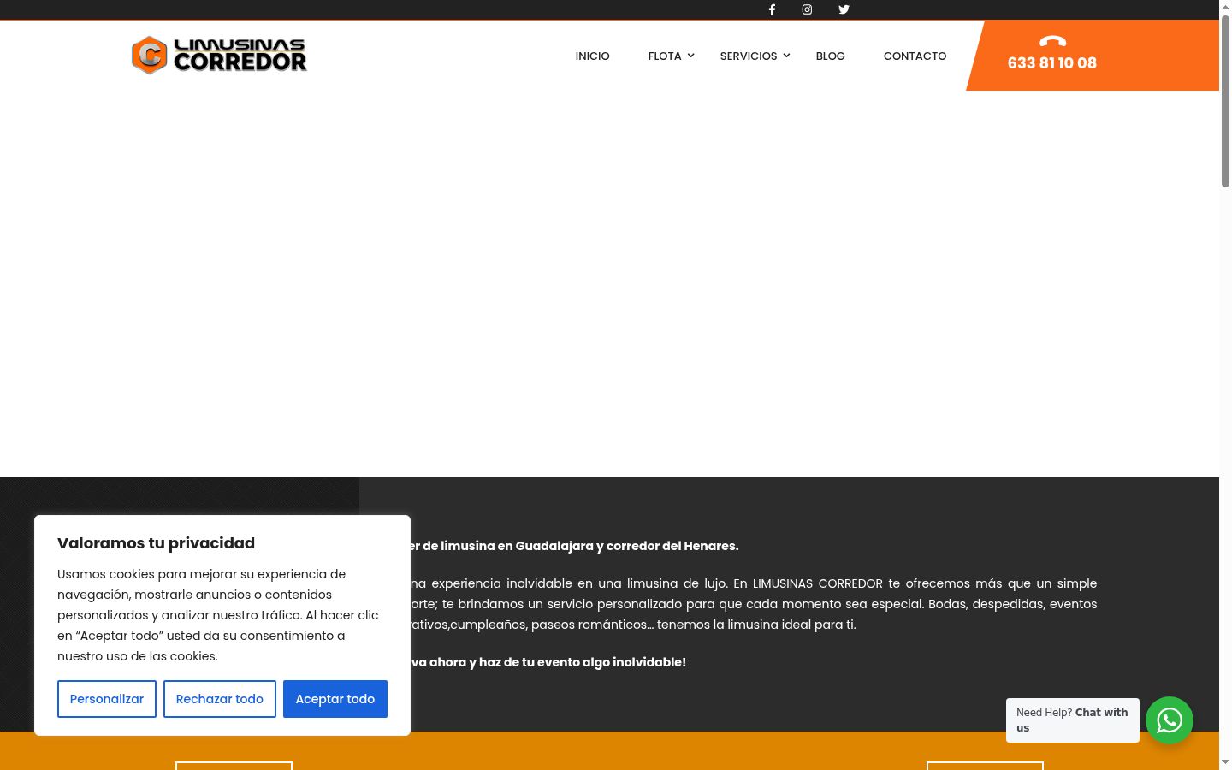Click the vertical page scrollbar thumb

click(1225, 101)
